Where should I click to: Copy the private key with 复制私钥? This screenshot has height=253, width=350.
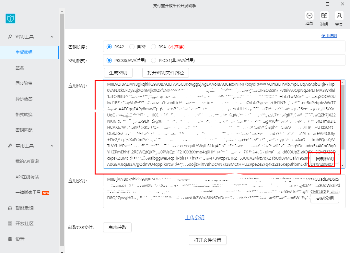[324, 159]
